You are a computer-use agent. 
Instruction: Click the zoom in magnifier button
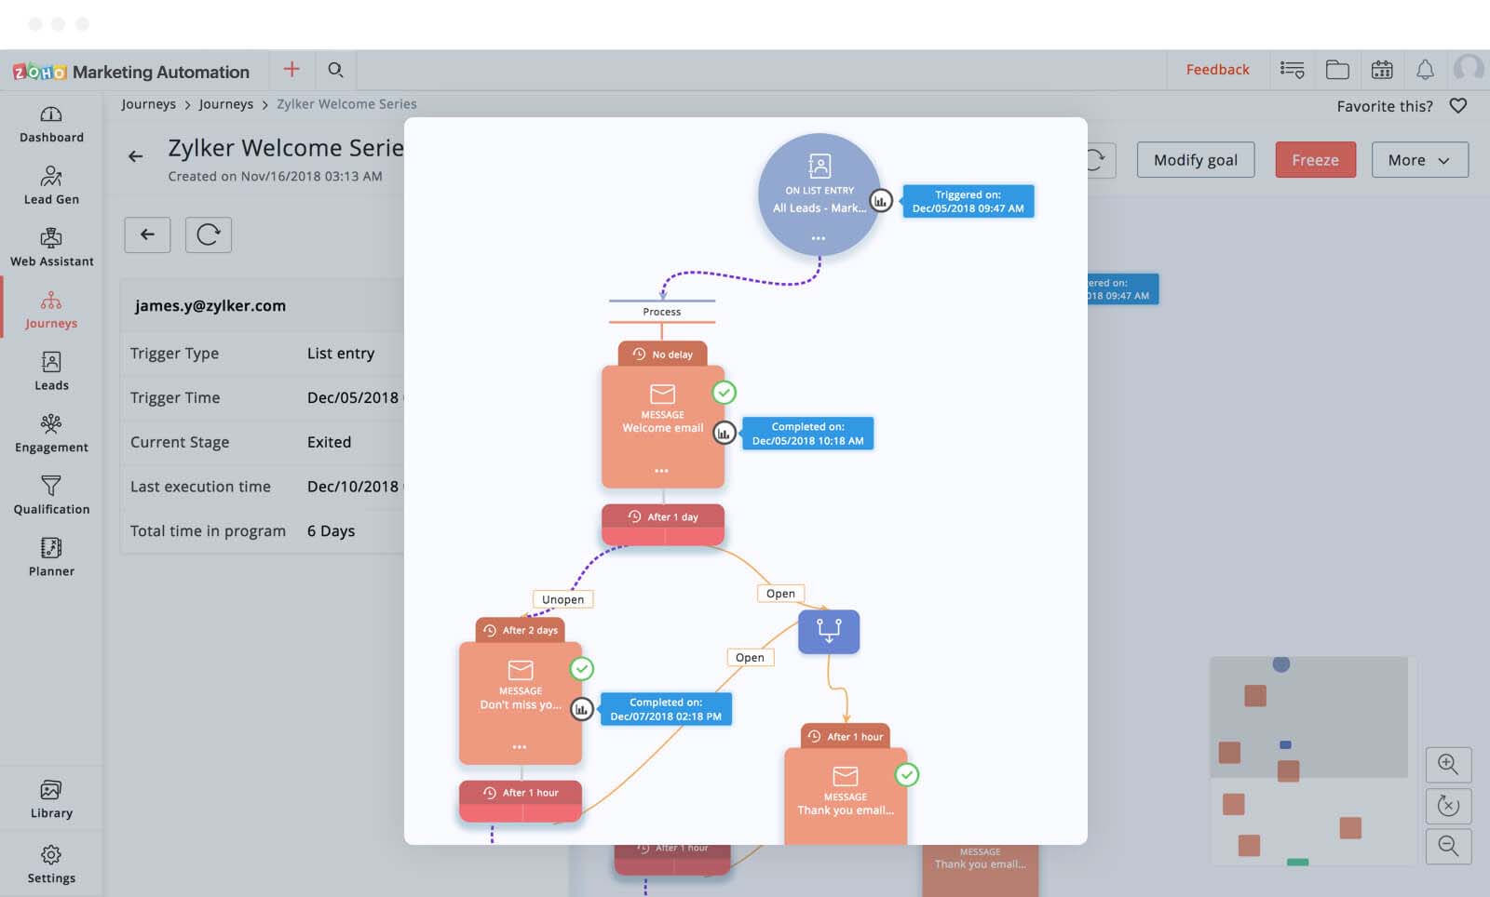(x=1448, y=764)
